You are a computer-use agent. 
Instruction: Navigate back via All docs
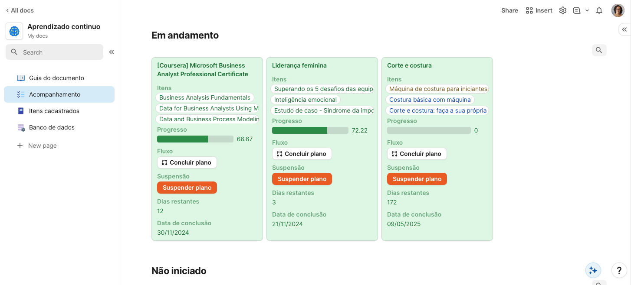[x=19, y=10]
